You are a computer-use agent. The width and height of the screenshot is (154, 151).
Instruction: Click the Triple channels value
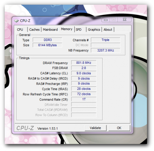(105, 40)
